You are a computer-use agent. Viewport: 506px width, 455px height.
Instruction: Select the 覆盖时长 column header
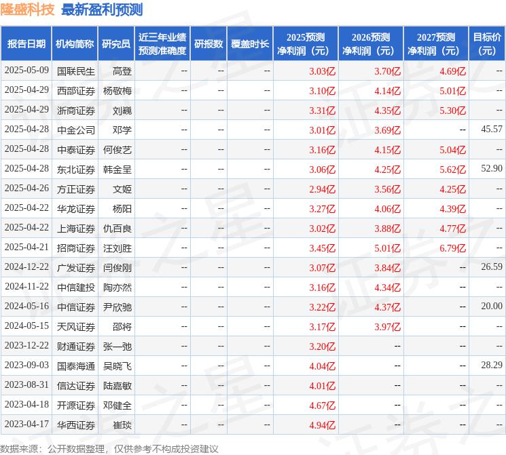point(250,44)
